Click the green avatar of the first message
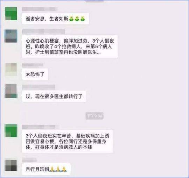 11,14
